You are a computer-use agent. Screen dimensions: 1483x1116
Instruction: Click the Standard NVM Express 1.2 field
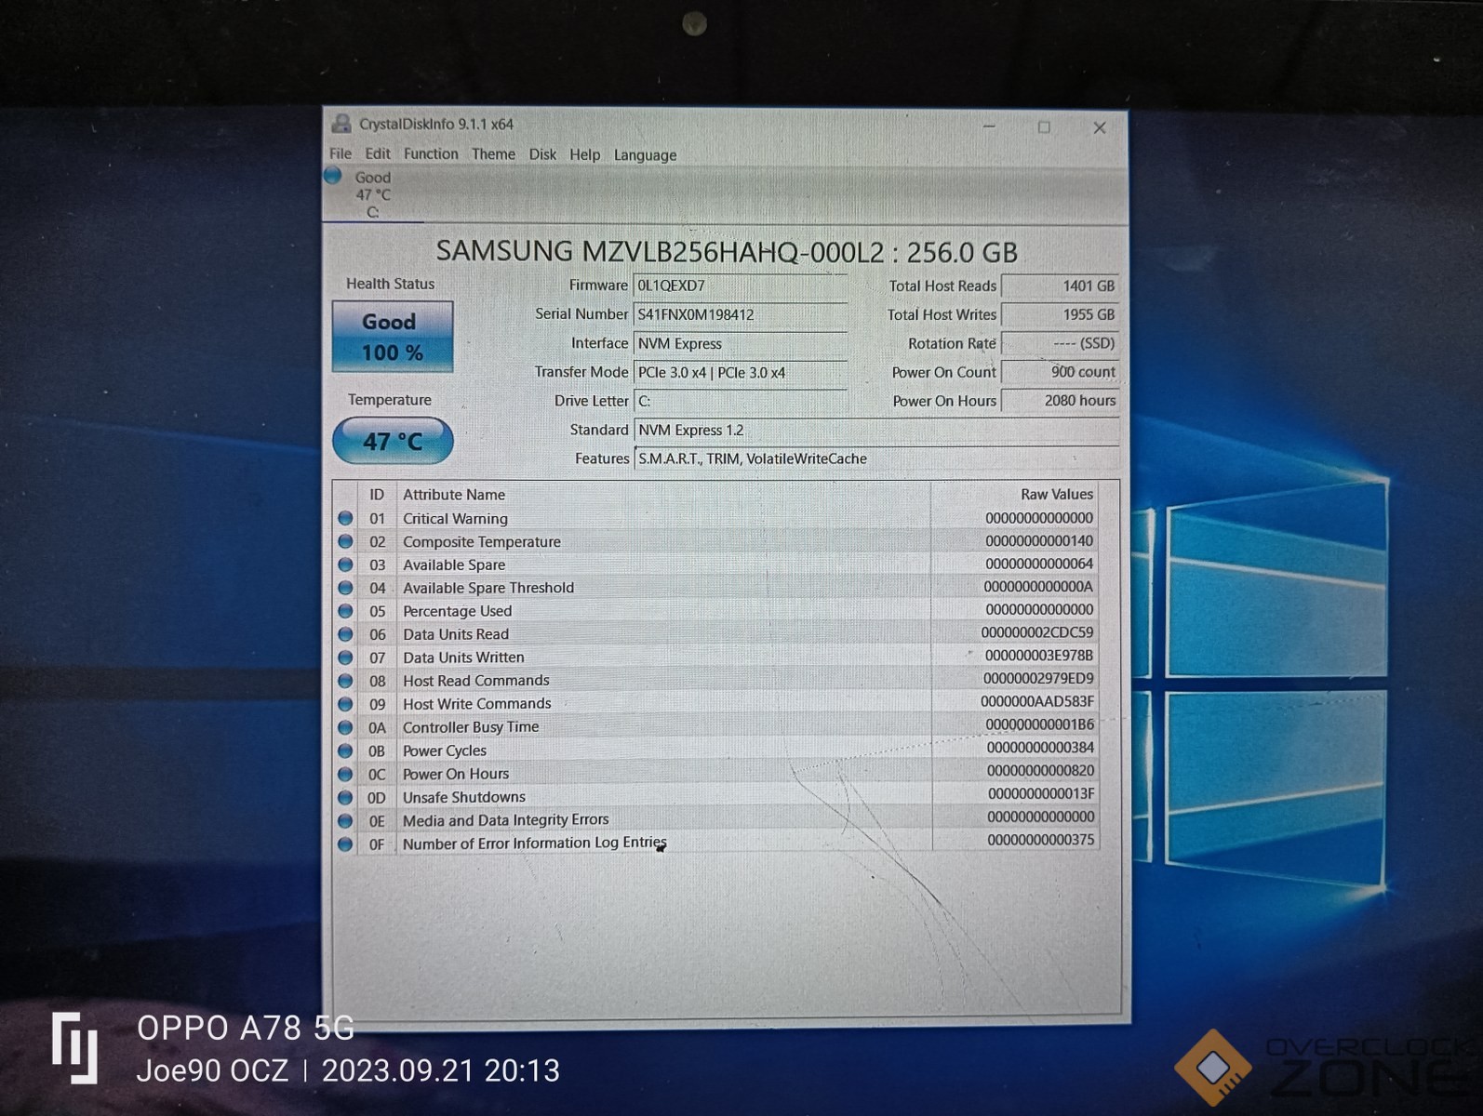pyautogui.click(x=876, y=430)
